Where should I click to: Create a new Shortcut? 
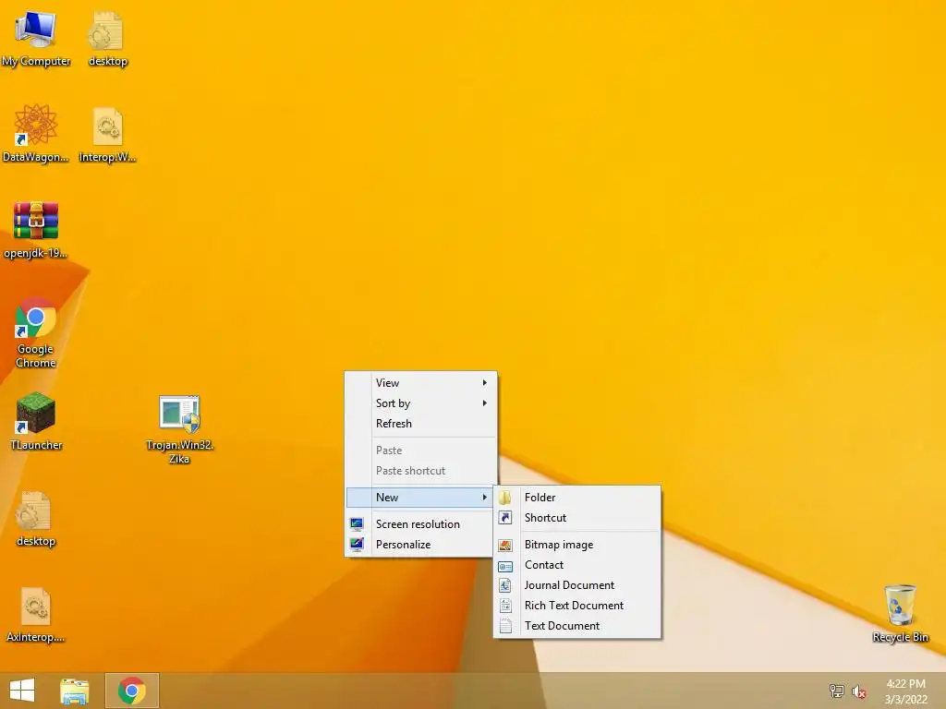[577, 518]
